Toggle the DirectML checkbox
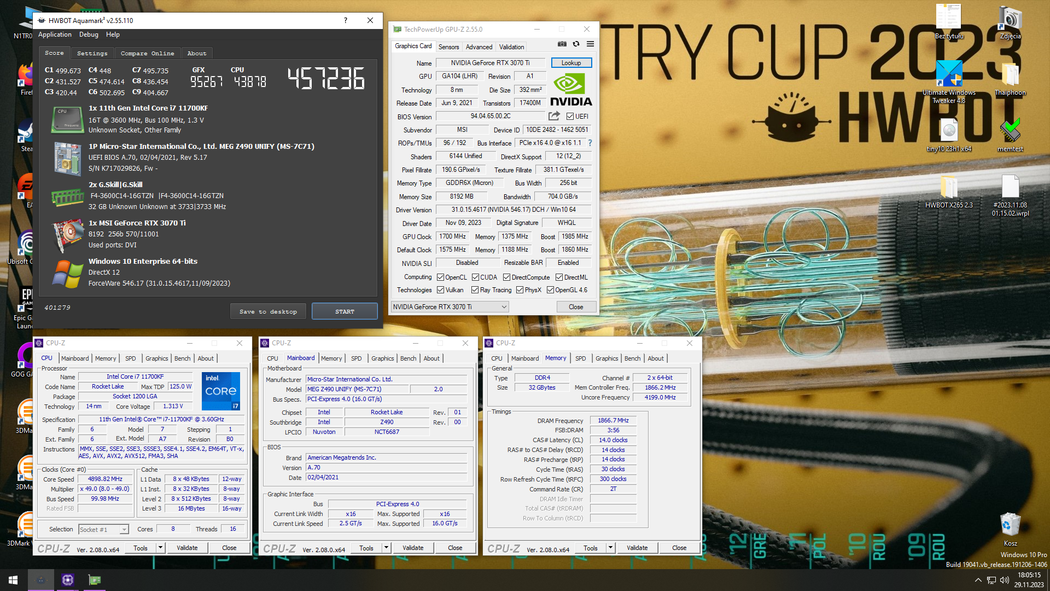The height and width of the screenshot is (591, 1050). pyautogui.click(x=559, y=277)
